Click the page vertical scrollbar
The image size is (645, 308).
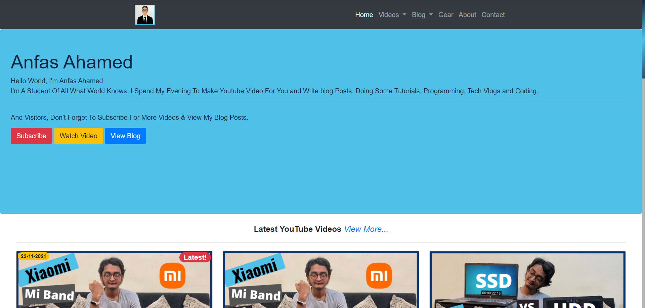coord(643,168)
